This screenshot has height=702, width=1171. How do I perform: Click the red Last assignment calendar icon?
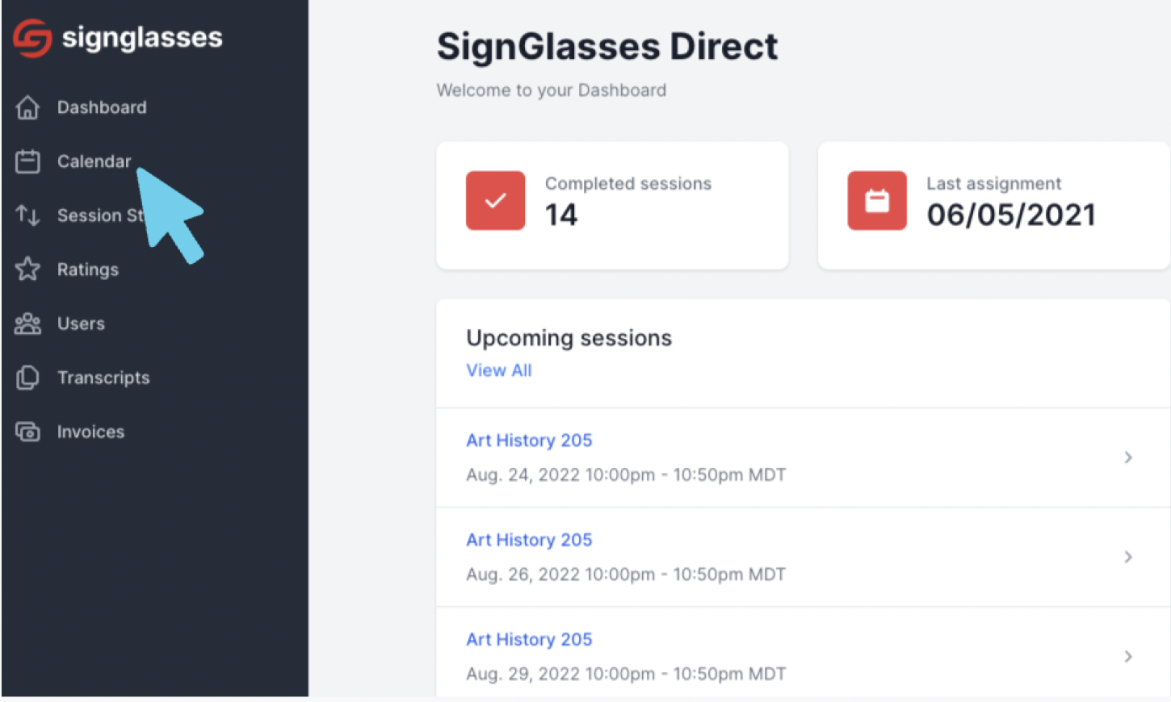877,200
